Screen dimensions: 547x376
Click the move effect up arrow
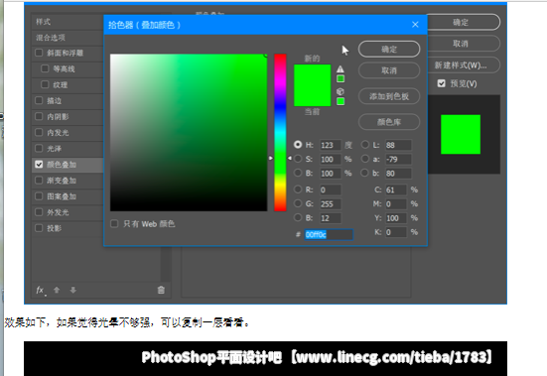click(57, 290)
